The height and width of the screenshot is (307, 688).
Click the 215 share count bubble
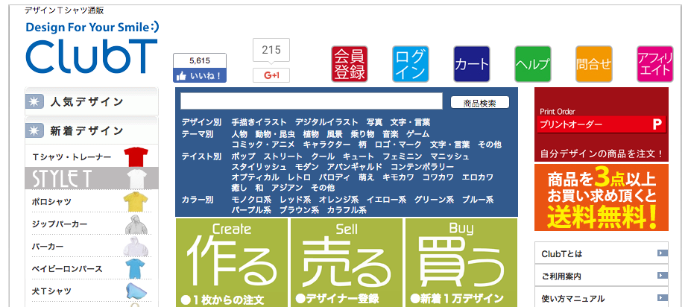[271, 50]
